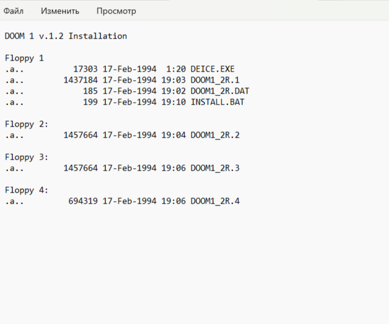Click the filename DOOM1_2R.4

coord(215,201)
